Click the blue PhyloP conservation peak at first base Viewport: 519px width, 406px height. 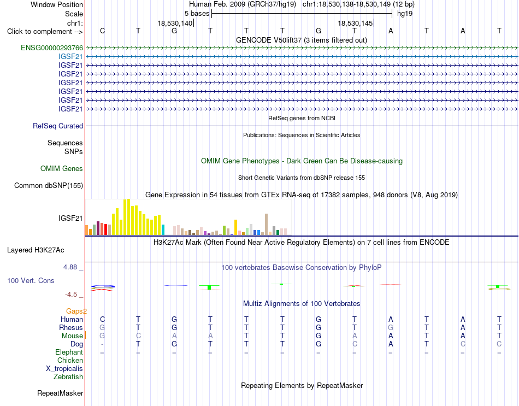pyautogui.click(x=103, y=286)
